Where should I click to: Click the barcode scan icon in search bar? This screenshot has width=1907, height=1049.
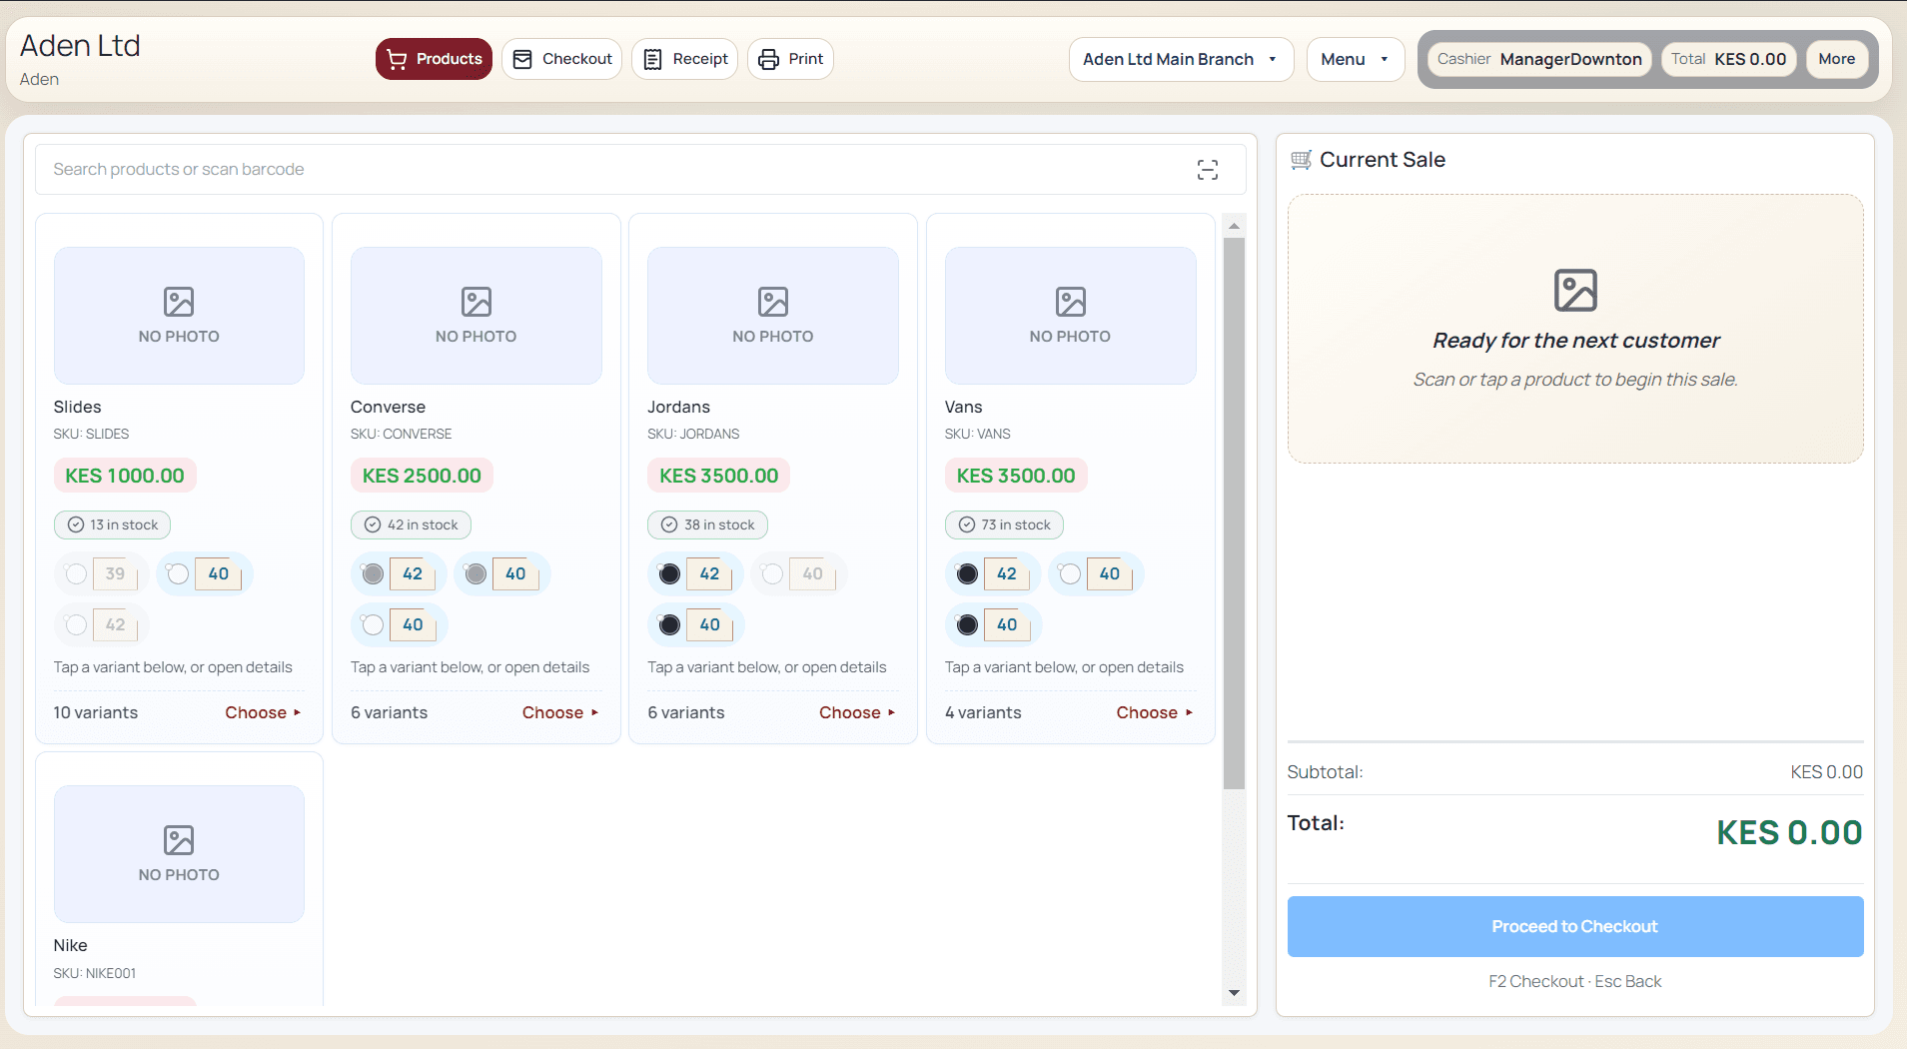click(x=1207, y=170)
